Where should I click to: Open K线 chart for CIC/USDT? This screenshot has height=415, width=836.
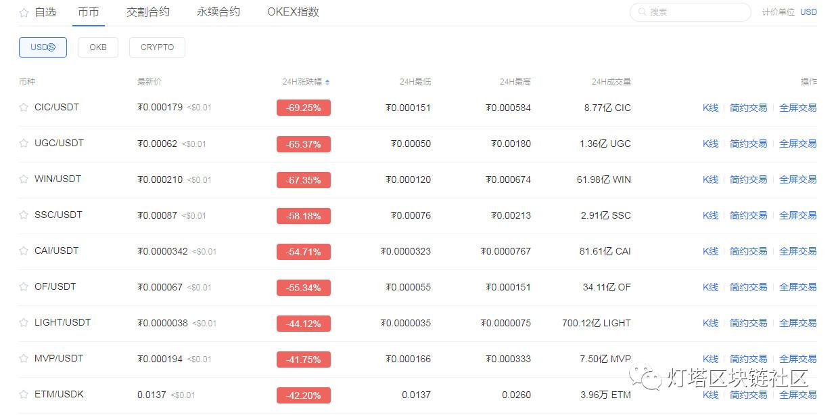[x=710, y=108]
